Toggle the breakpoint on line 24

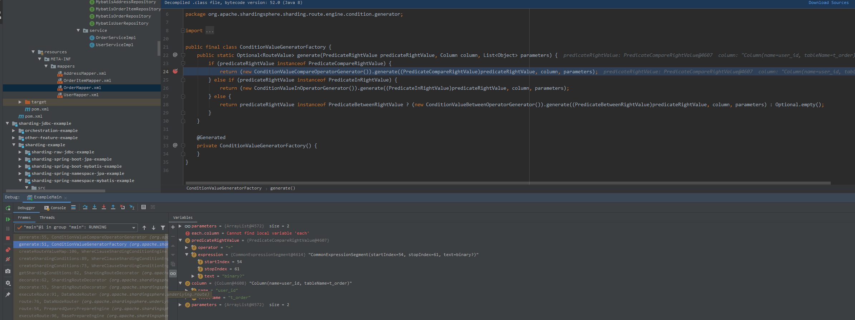[x=175, y=71]
